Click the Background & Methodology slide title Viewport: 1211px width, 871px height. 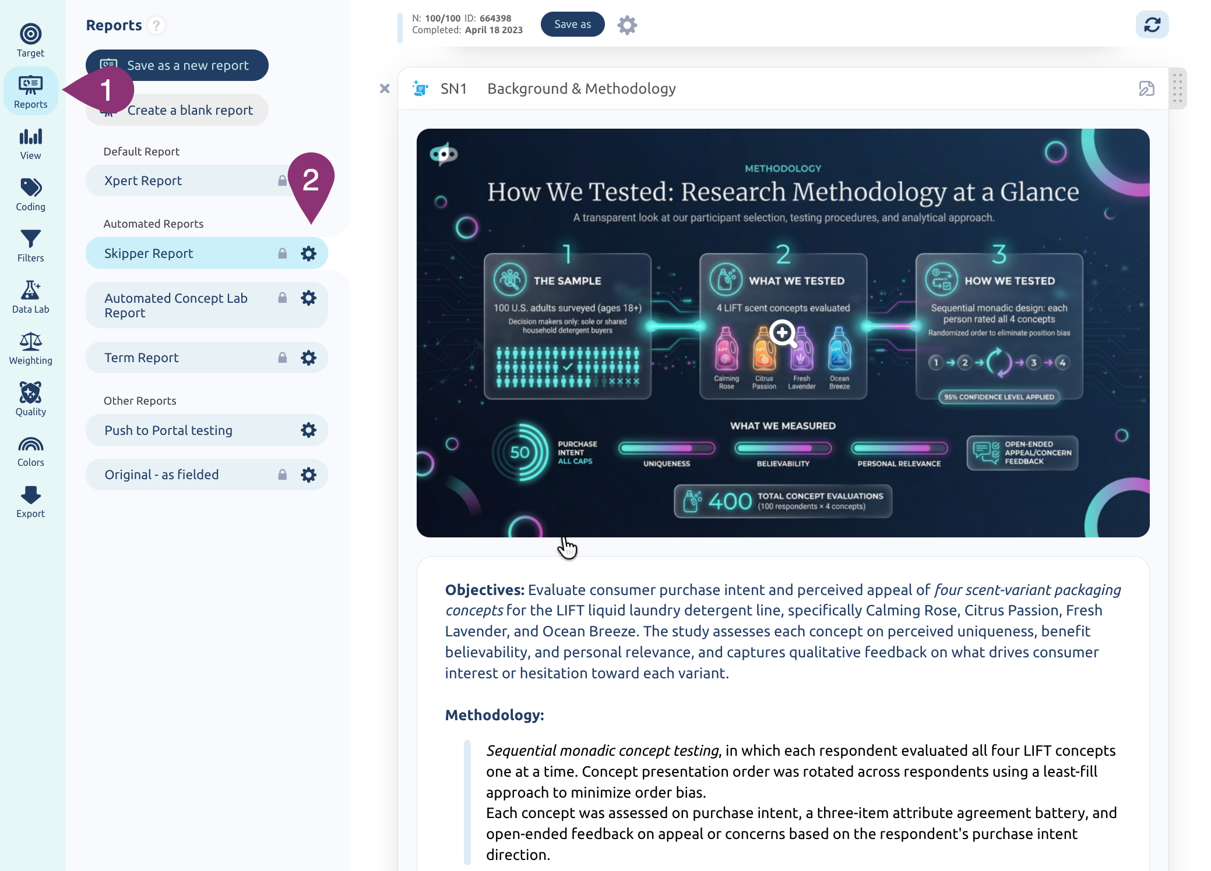(581, 88)
